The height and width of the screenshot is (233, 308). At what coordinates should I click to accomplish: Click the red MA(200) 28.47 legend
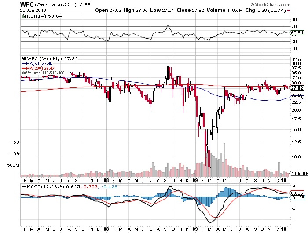click(38, 68)
